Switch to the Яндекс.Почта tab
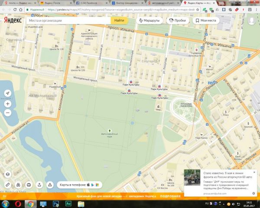Image resolution: width=260 pixels, height=208 pixels. point(55,3)
